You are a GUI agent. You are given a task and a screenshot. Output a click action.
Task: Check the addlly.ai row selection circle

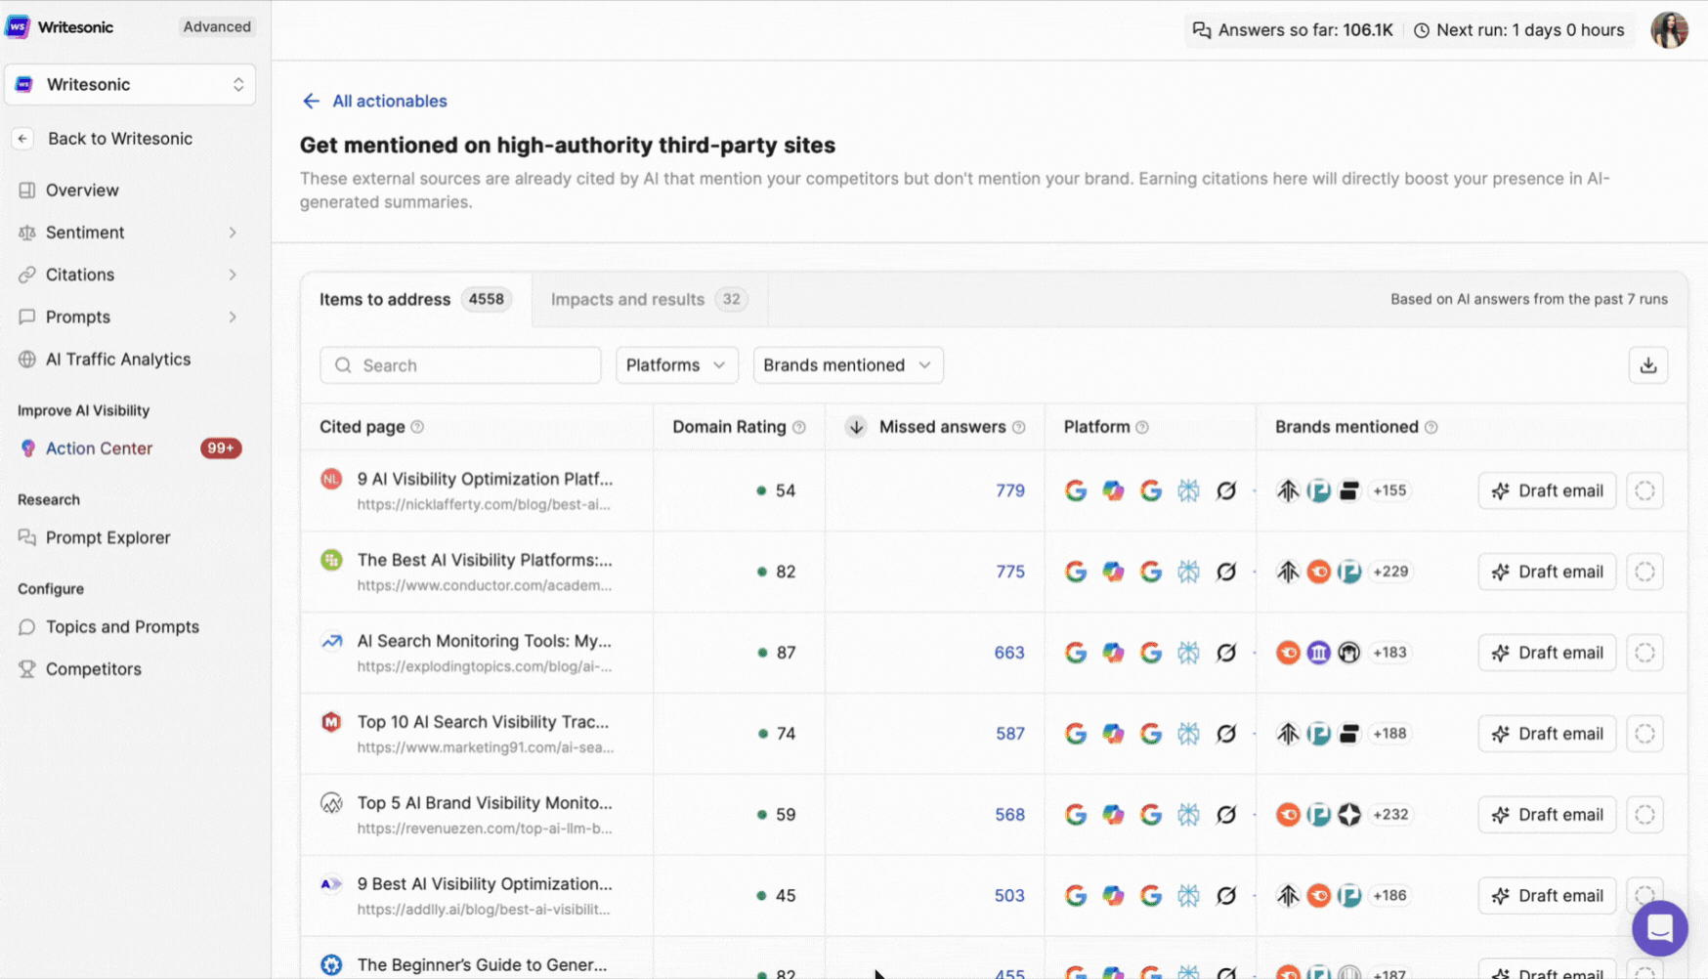[1645, 895]
